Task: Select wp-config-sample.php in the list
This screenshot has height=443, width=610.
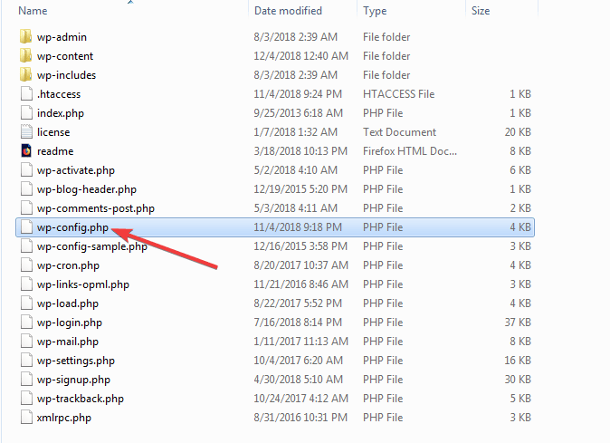Action: coord(91,246)
